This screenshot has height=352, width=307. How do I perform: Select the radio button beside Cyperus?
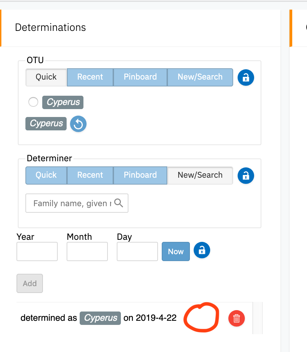coord(33,102)
